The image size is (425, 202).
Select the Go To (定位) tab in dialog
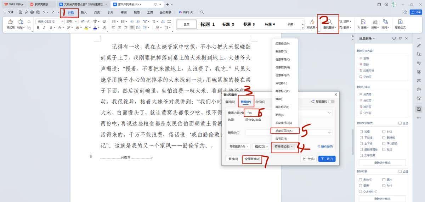(x=260, y=102)
